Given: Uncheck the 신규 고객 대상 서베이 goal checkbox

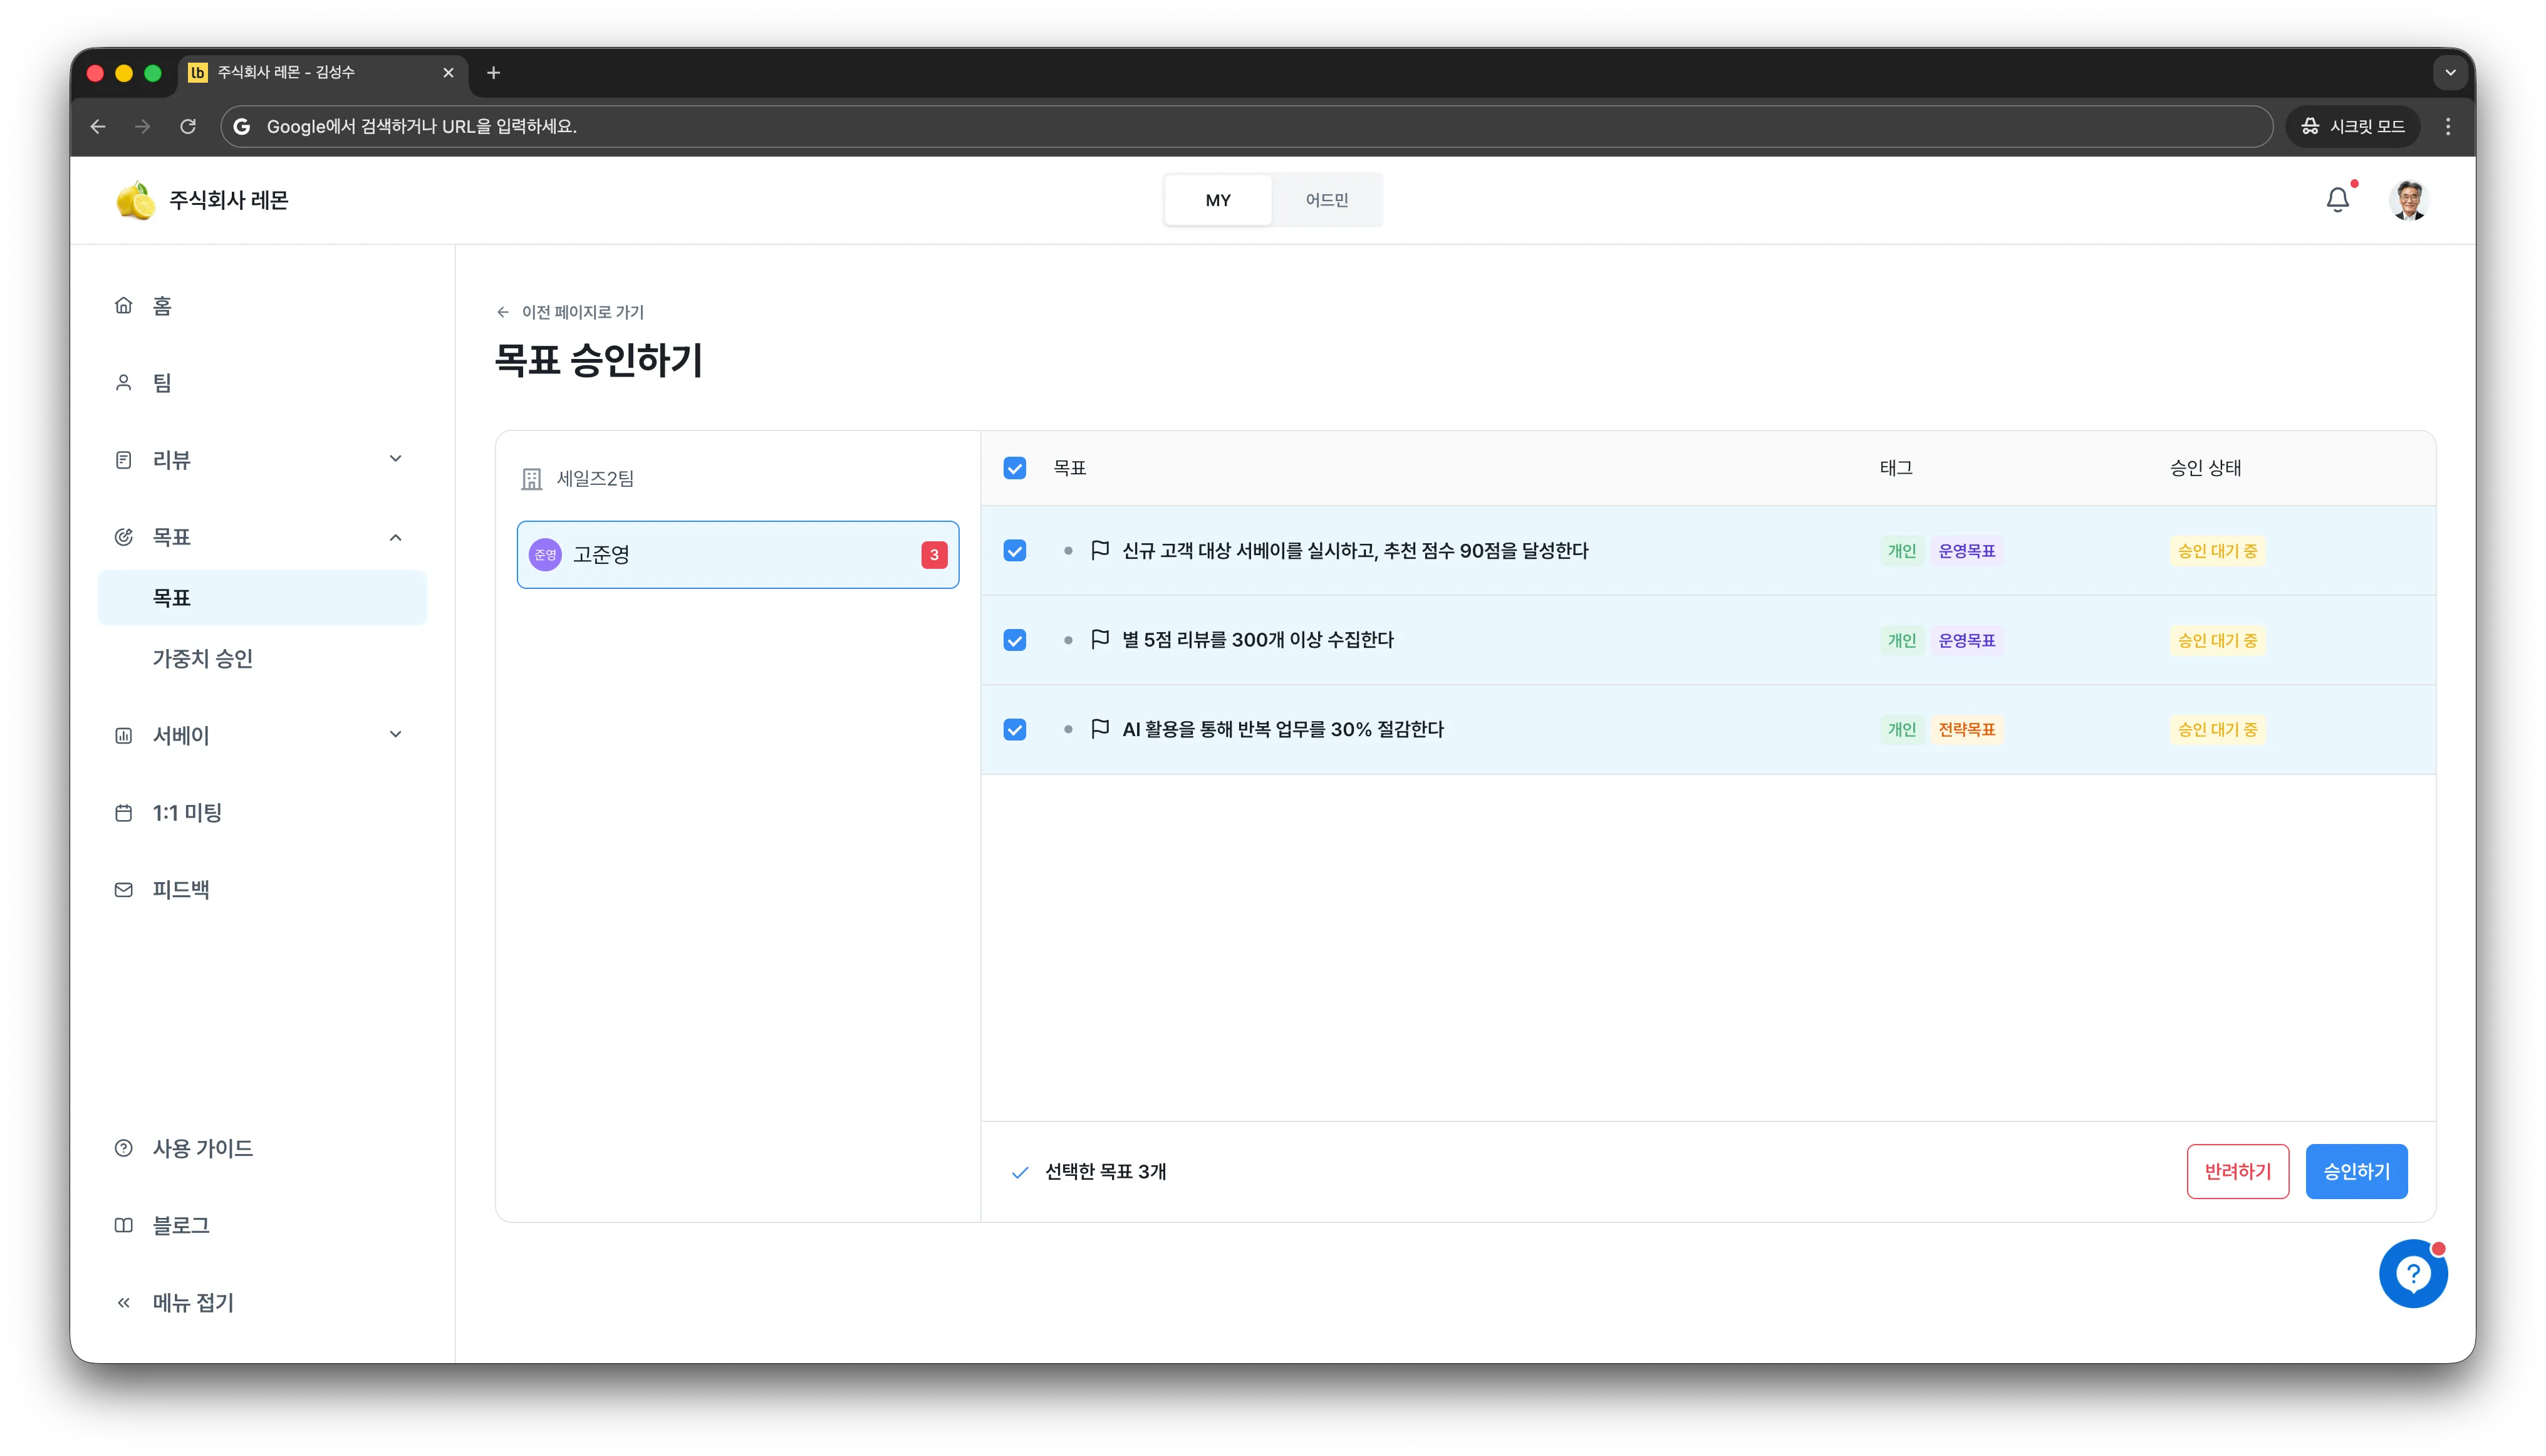Looking at the screenshot, I should (x=1014, y=551).
